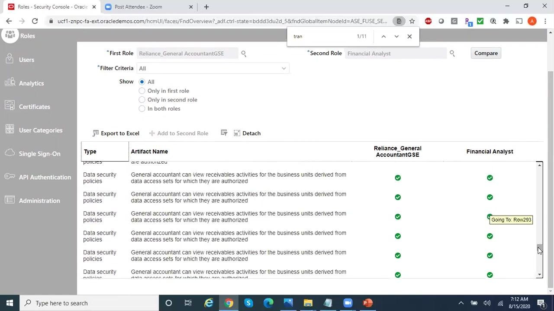Select the All radio button under Show
The height and width of the screenshot is (311, 554).
tap(142, 82)
